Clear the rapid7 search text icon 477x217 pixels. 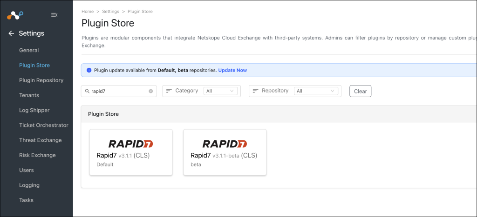[150, 91]
